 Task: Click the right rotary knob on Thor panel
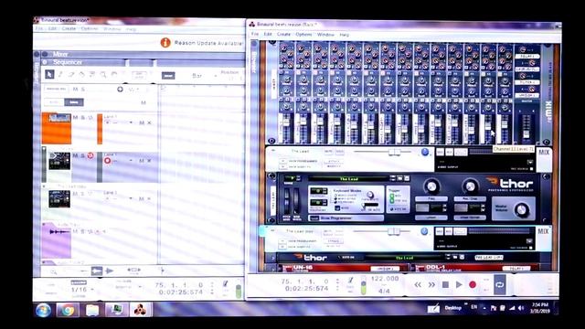tap(470, 186)
